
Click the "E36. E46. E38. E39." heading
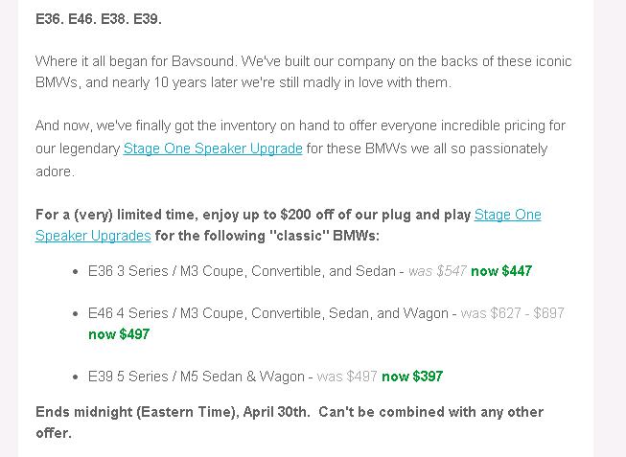[x=99, y=19]
